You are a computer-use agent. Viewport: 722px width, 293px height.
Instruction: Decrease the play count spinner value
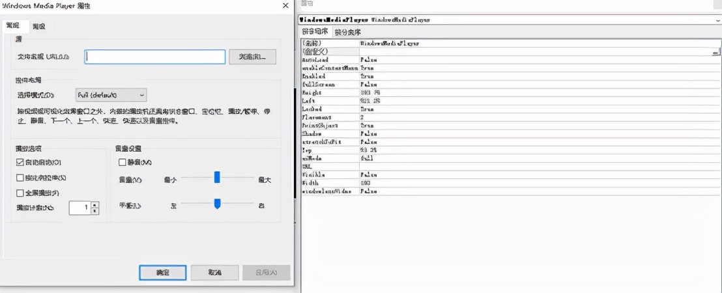coord(95,211)
